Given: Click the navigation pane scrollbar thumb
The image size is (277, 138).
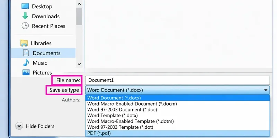Looking at the screenshot, I should point(79,16).
